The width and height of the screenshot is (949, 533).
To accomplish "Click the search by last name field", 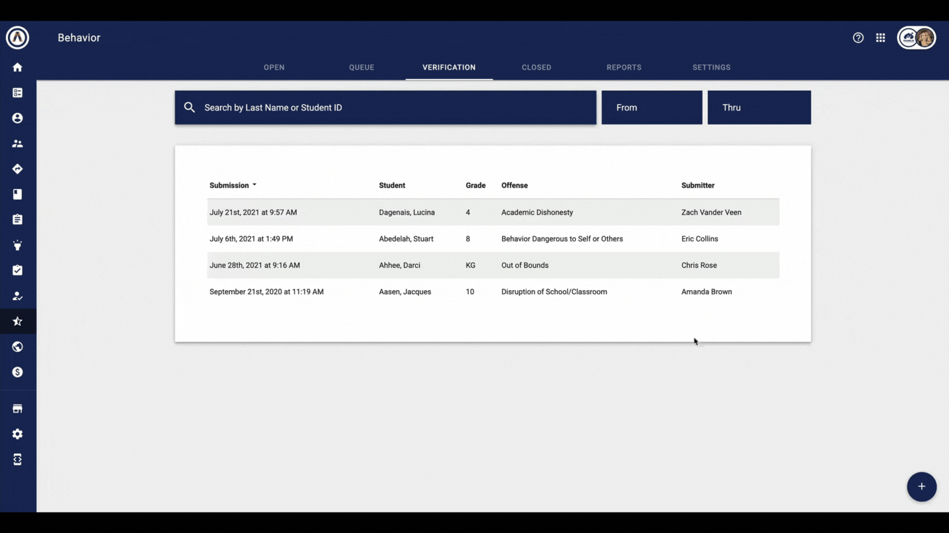I will pyautogui.click(x=395, y=108).
